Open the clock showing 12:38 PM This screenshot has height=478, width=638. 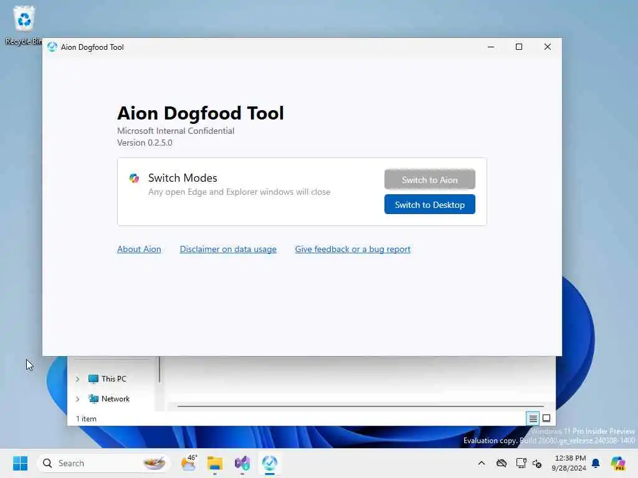click(x=569, y=463)
